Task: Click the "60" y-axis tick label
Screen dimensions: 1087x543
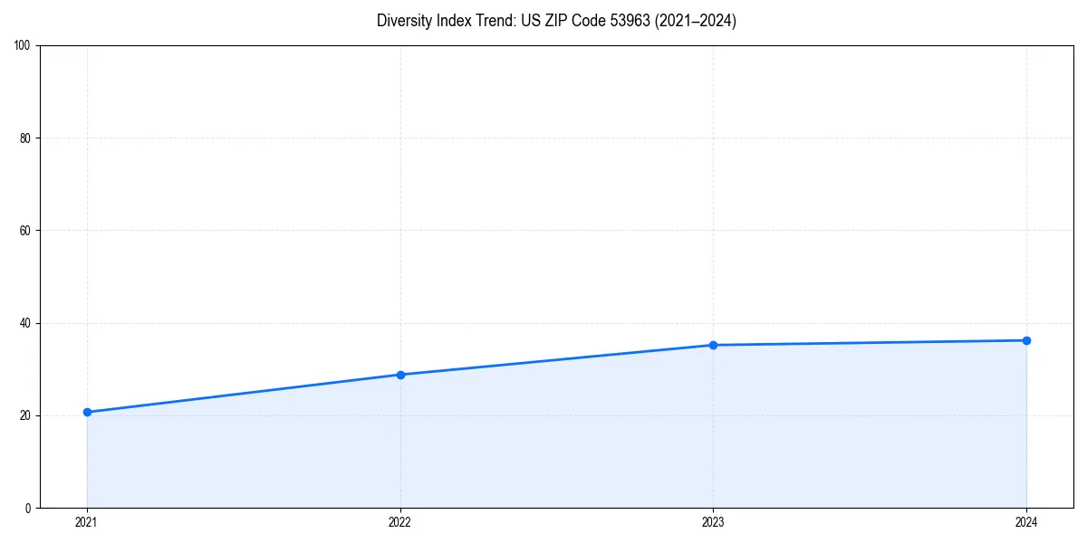Action: (x=24, y=228)
